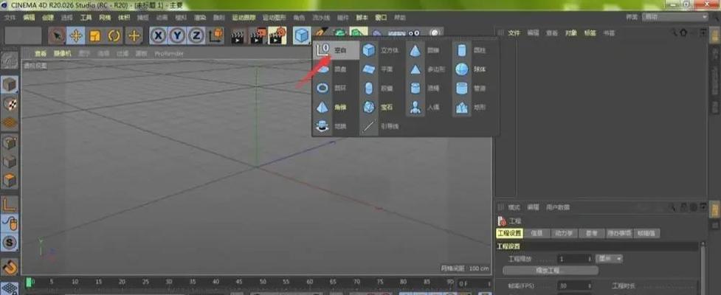Choose the 球体 sphere primitive

(471, 69)
